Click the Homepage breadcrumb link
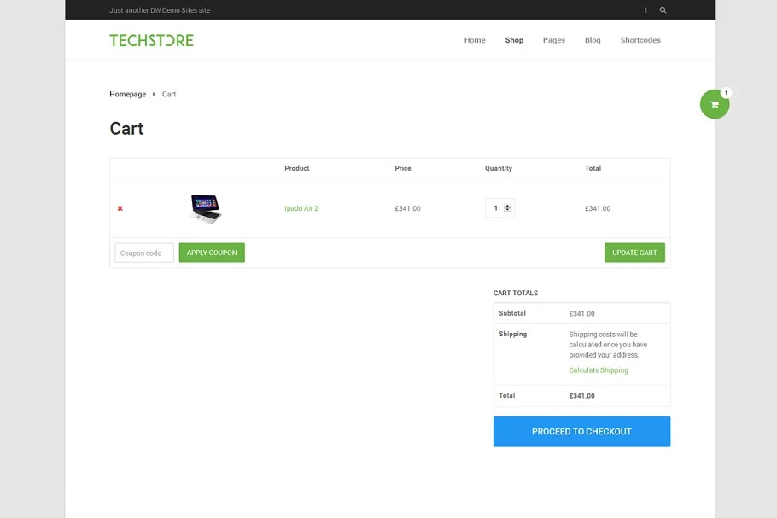The image size is (777, 518). click(x=127, y=94)
